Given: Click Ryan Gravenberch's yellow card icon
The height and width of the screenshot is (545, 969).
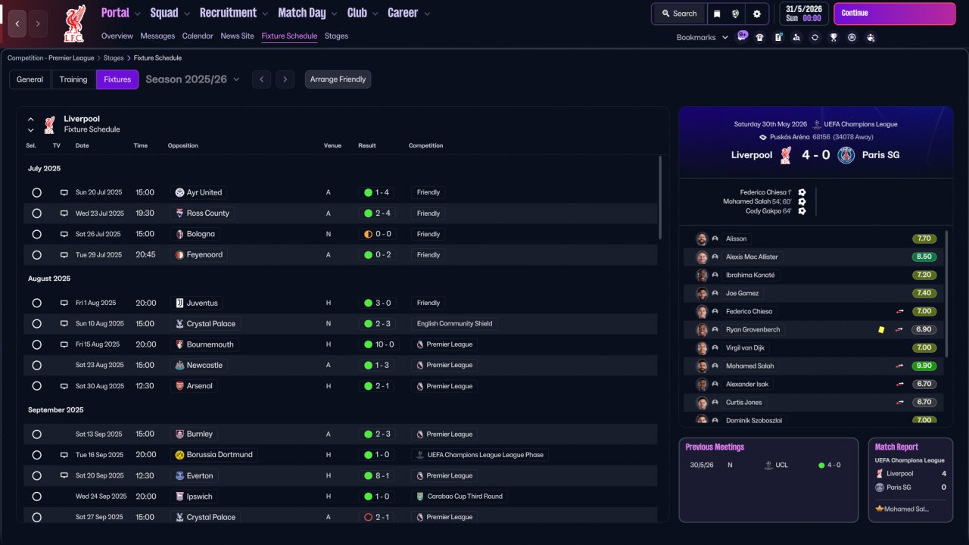Looking at the screenshot, I should 881,329.
